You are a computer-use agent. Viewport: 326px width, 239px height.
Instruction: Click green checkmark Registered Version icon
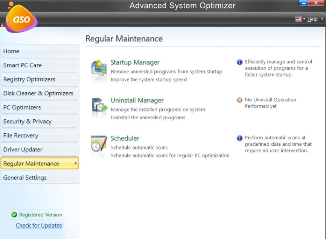tap(14, 215)
